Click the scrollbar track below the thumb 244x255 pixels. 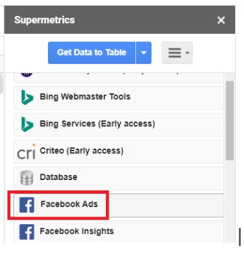tap(230, 201)
